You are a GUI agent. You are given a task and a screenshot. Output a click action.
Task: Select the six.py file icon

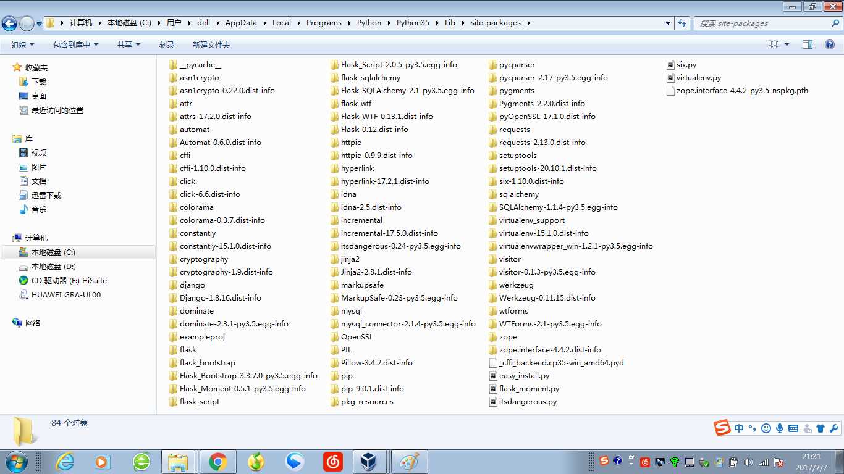tap(670, 65)
